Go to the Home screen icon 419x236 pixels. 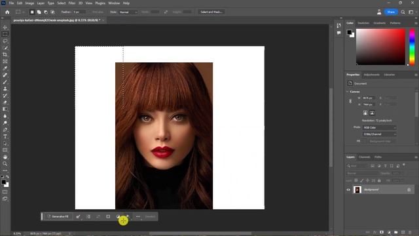7,12
